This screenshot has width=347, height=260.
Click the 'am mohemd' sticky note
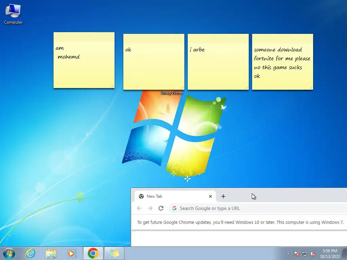pos(84,60)
